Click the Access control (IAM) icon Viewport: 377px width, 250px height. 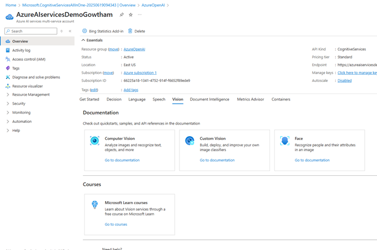pyautogui.click(x=8, y=59)
